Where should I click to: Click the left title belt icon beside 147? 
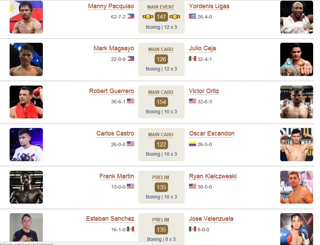click(x=148, y=17)
